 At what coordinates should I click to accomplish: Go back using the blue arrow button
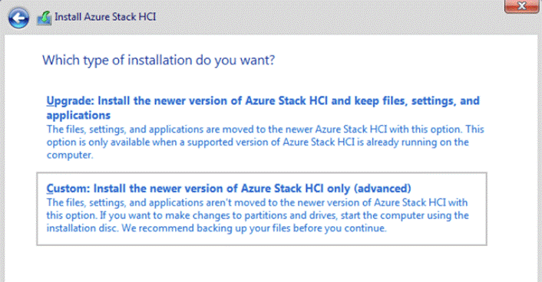(x=18, y=18)
